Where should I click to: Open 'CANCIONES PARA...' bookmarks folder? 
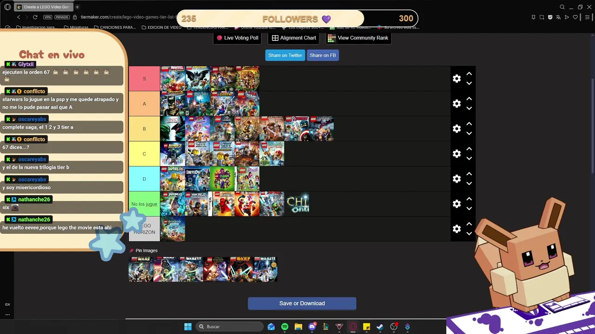point(115,27)
